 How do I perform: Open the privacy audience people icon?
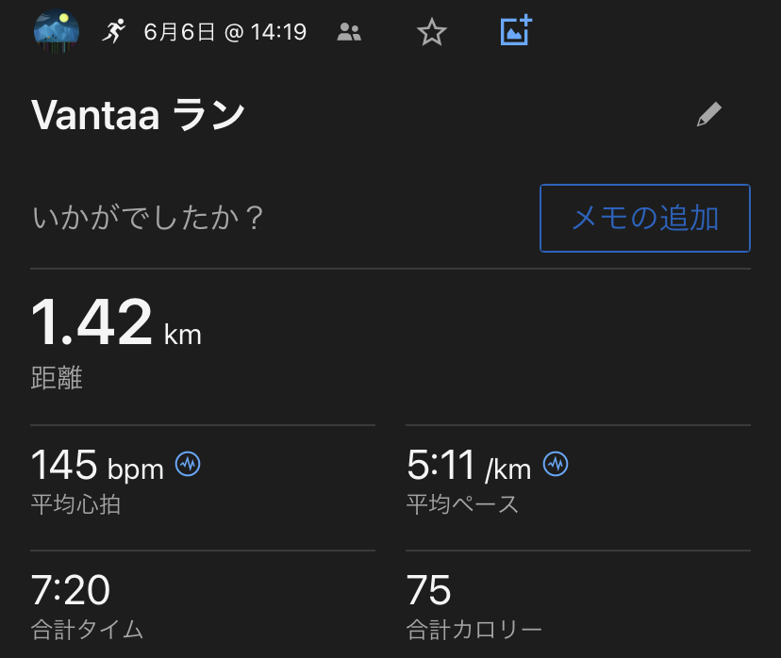(x=349, y=33)
